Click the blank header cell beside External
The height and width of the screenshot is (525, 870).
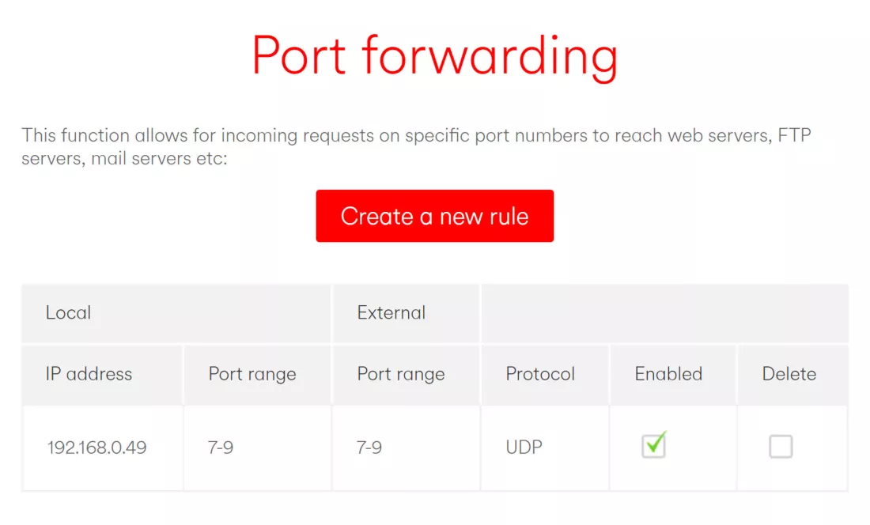click(x=664, y=312)
